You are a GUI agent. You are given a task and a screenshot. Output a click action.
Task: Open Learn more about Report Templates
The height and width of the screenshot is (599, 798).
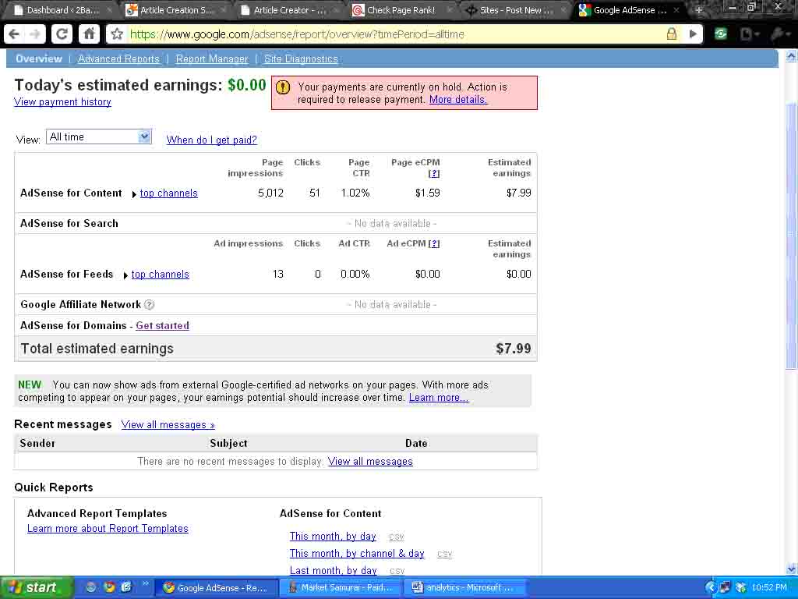(x=108, y=528)
